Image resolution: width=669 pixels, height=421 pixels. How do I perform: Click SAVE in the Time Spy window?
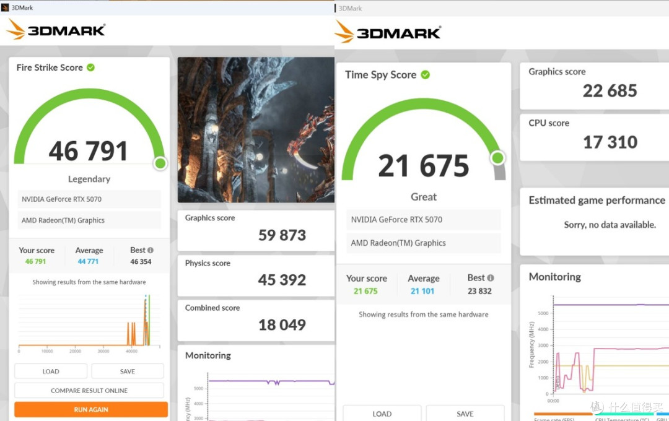point(465,414)
